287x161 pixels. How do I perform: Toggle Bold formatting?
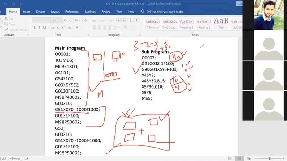35,28
